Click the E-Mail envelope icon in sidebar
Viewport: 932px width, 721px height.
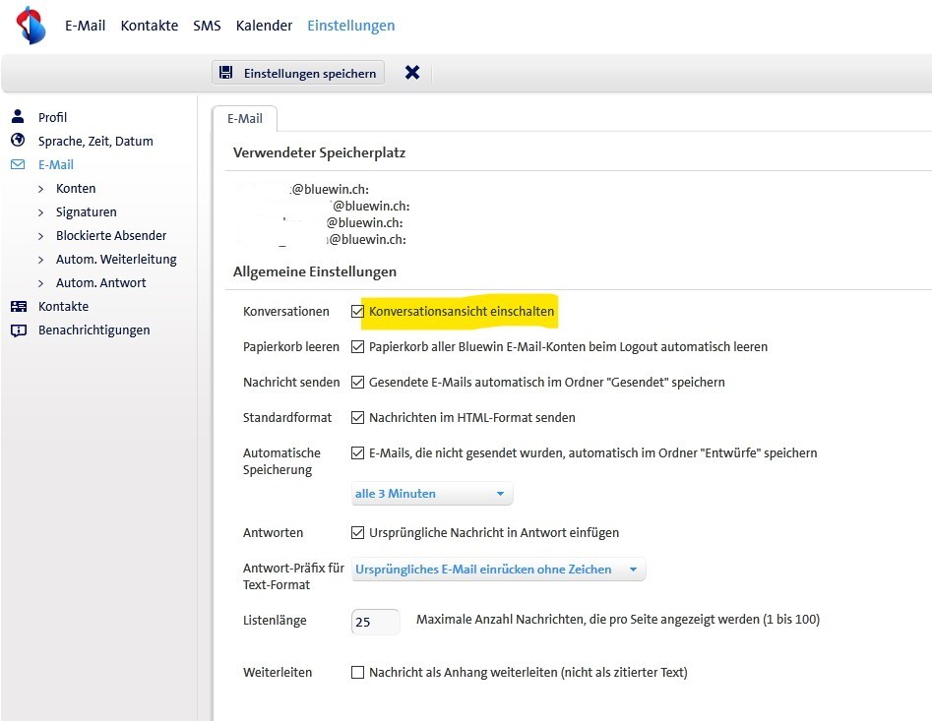[x=18, y=164]
